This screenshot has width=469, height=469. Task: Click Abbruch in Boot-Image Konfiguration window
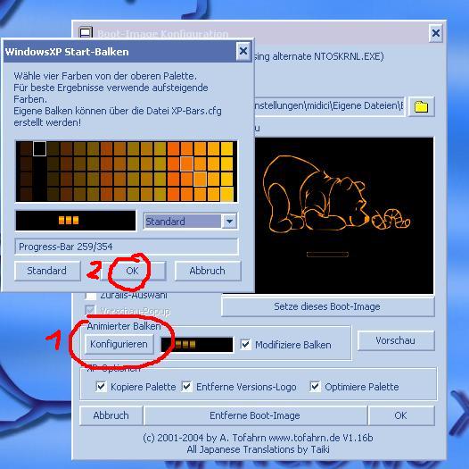(x=111, y=415)
